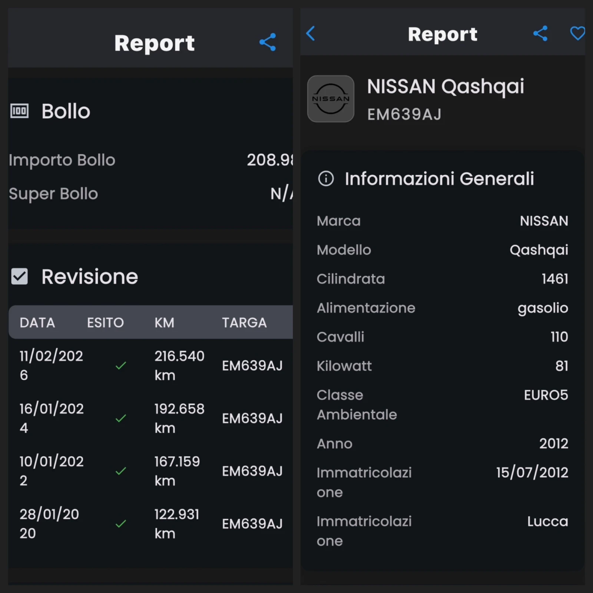Tap the Informazioni Generali info icon
This screenshot has height=593, width=593.
(326, 179)
